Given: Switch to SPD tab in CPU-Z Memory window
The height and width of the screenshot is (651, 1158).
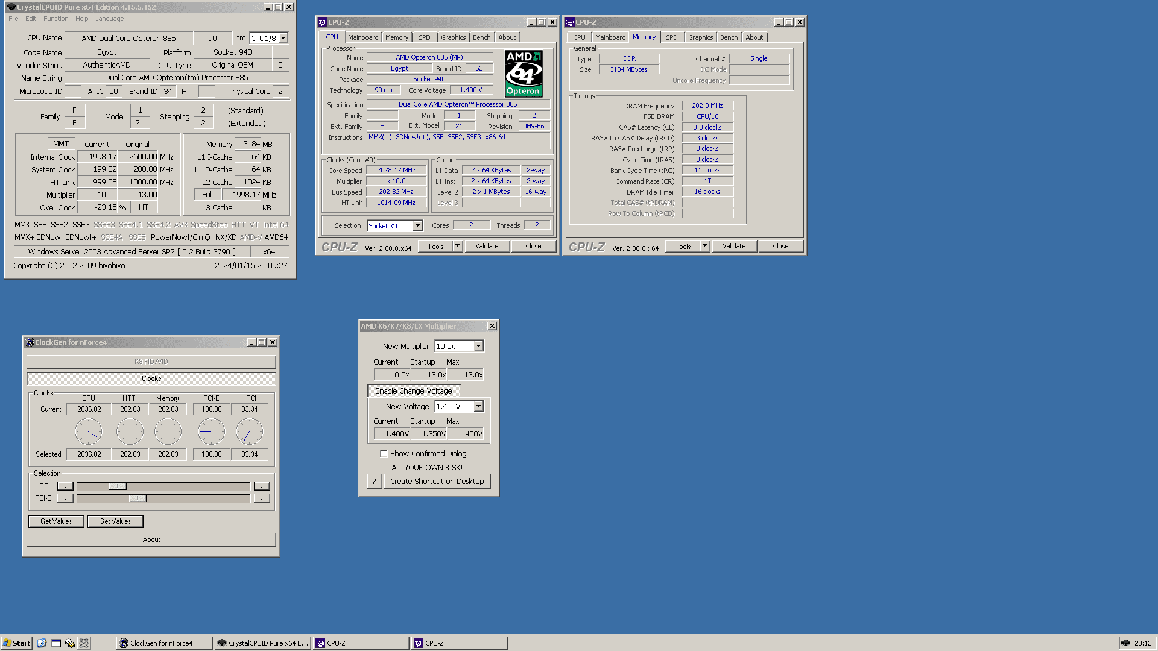Looking at the screenshot, I should tap(671, 37).
